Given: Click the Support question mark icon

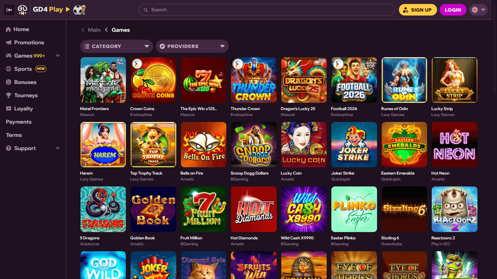Looking at the screenshot, I should click(x=9, y=148).
